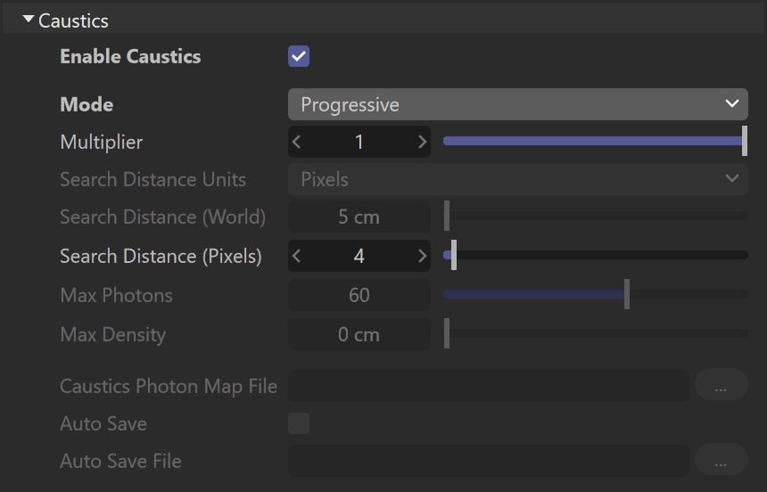Open the Mode dropdown showing Progressive
Screen dimensions: 767x492
pos(517,104)
